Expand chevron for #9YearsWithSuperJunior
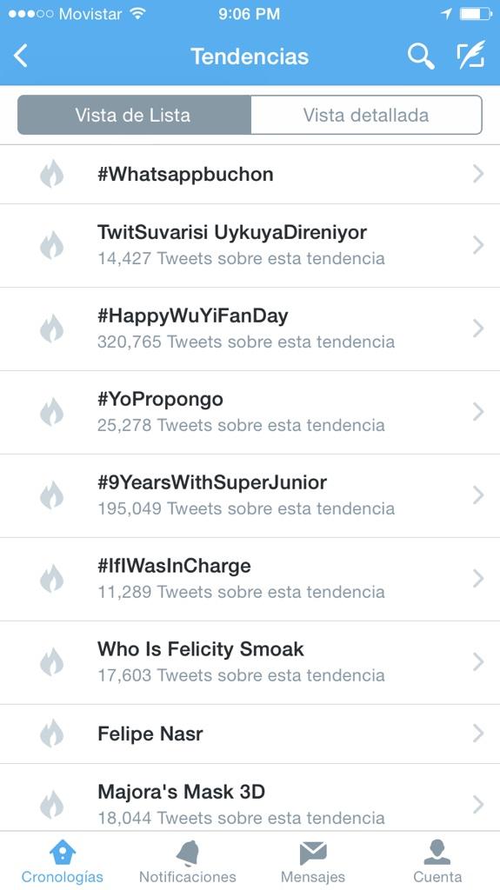500x890 pixels. (x=478, y=495)
